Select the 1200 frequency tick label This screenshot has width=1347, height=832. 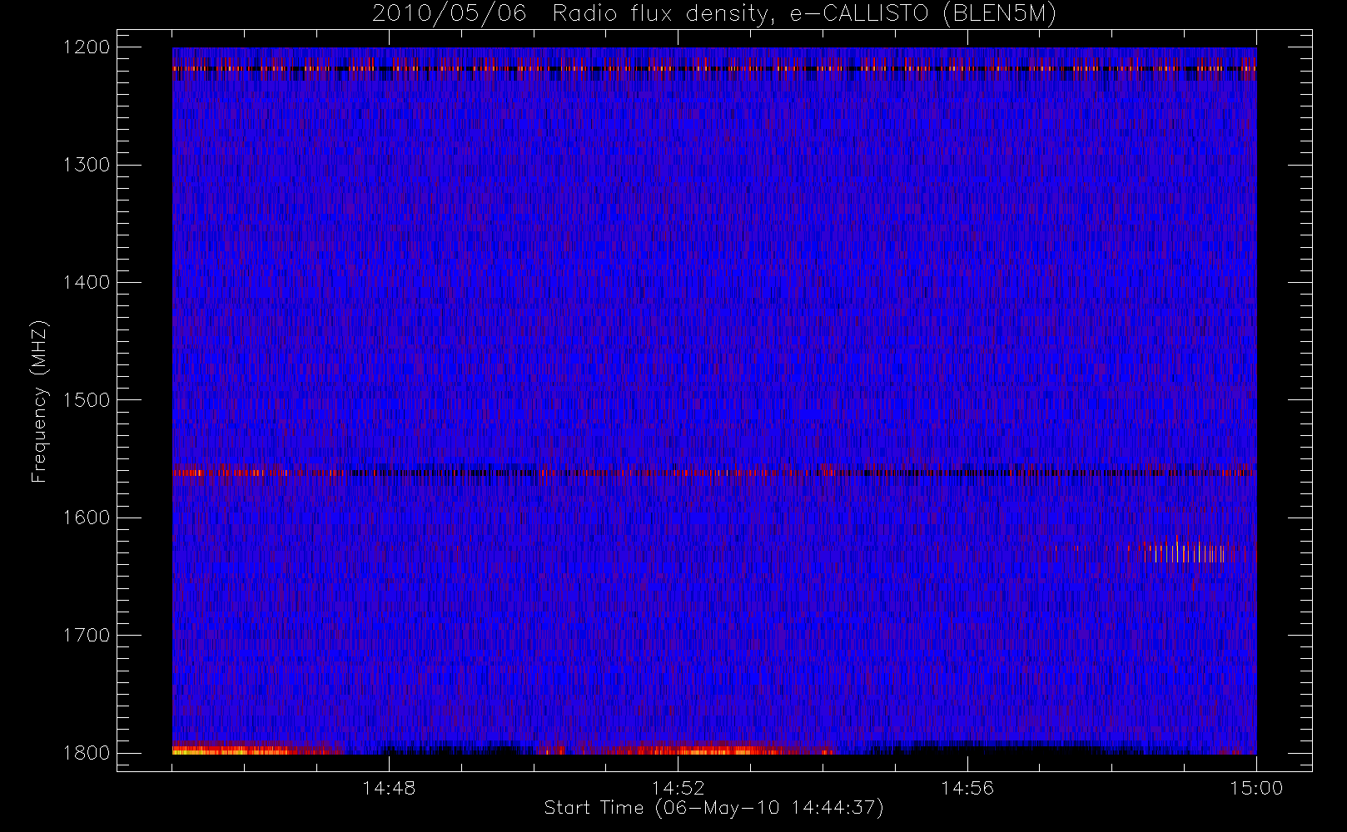coord(87,47)
